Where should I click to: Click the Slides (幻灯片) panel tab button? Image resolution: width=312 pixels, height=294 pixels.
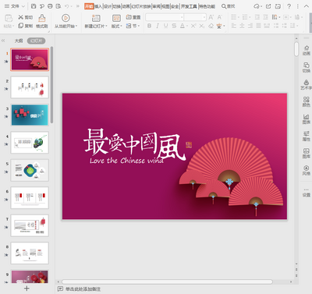point(37,41)
